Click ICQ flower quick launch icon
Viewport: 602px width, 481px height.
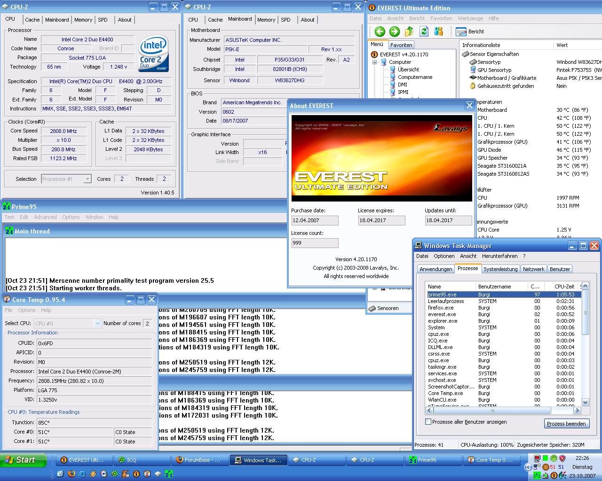coord(114,473)
